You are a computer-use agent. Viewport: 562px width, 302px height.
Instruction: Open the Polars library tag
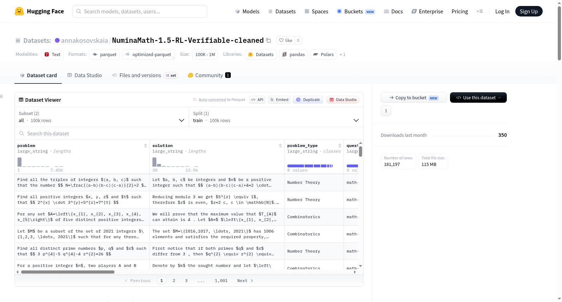(324, 54)
